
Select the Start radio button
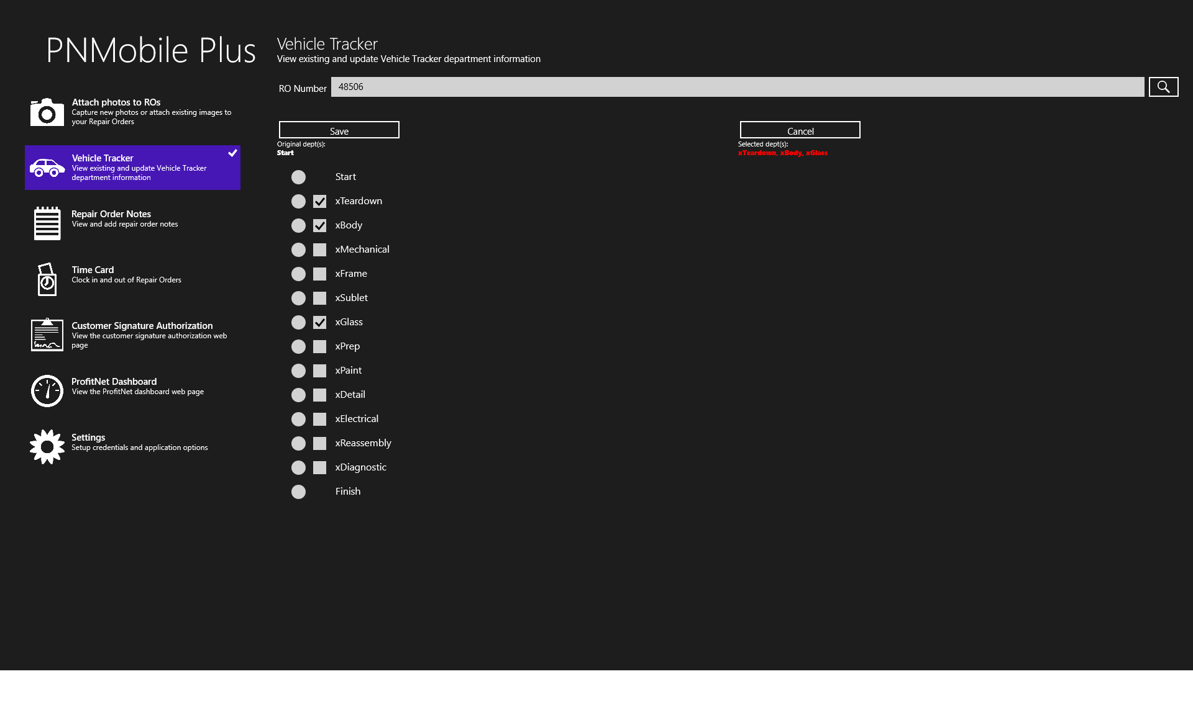(x=298, y=178)
